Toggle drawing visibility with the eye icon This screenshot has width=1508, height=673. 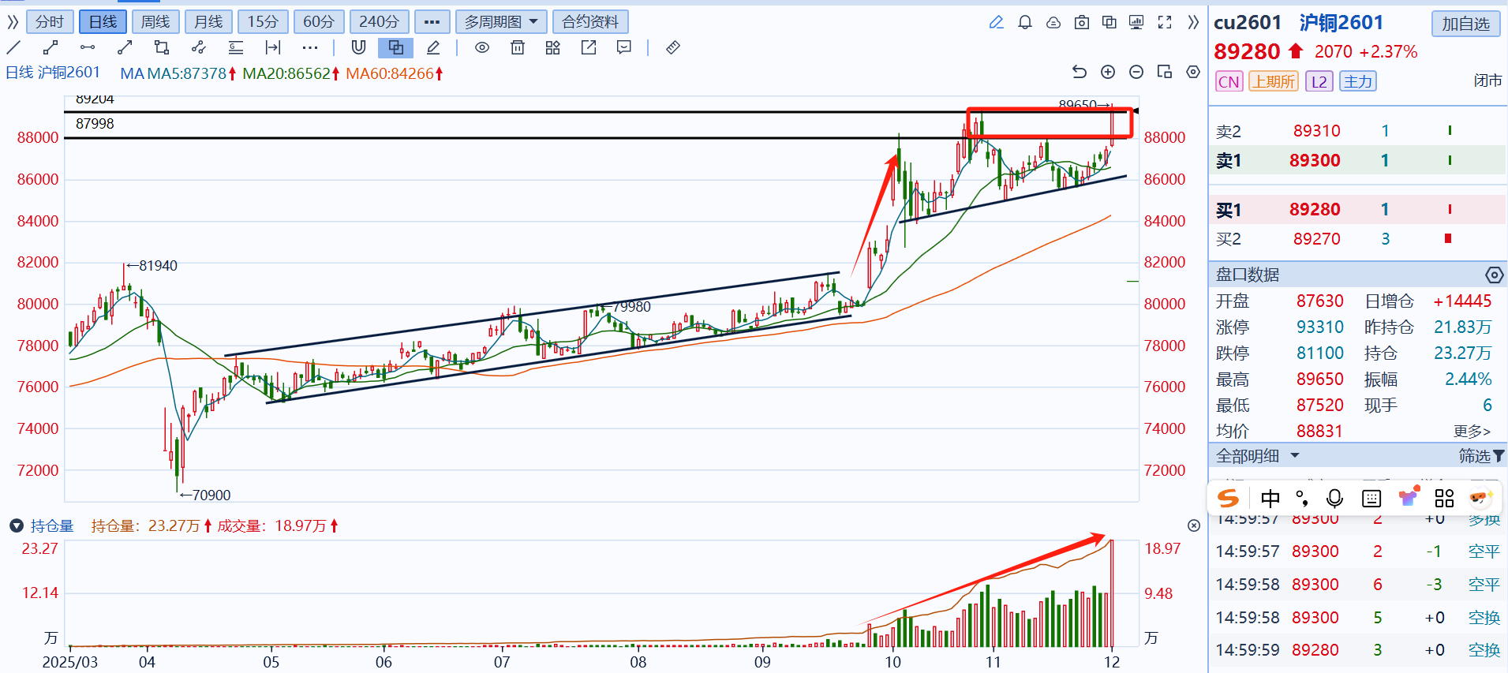(481, 48)
